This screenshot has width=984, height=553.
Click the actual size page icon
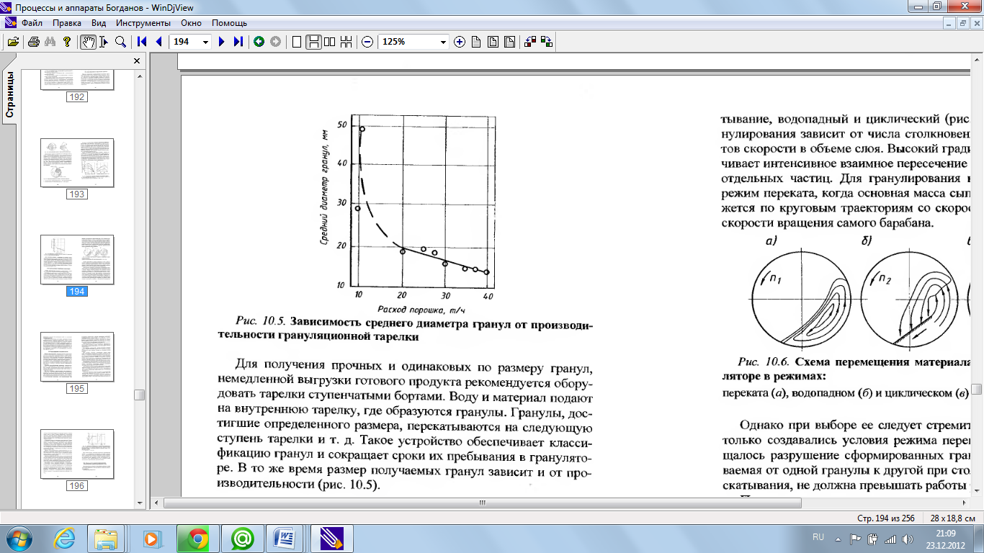coord(476,42)
